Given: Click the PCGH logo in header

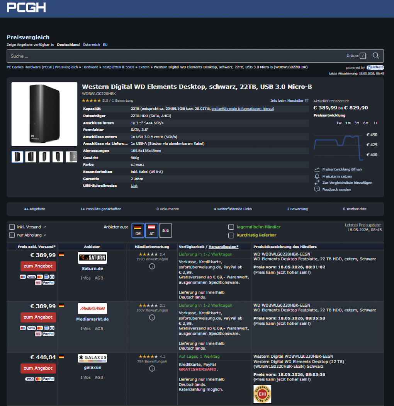Looking at the screenshot, I should [26, 7].
